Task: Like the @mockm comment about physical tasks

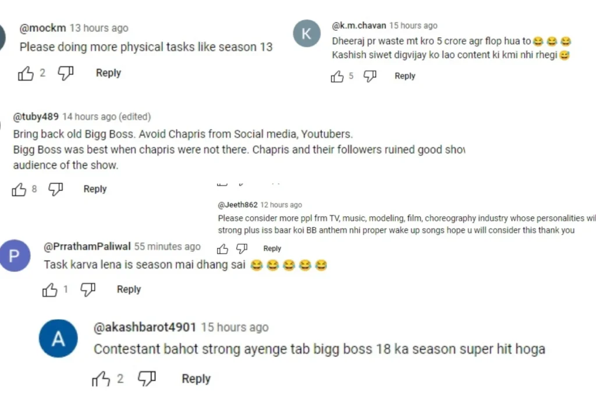Action: [26, 73]
